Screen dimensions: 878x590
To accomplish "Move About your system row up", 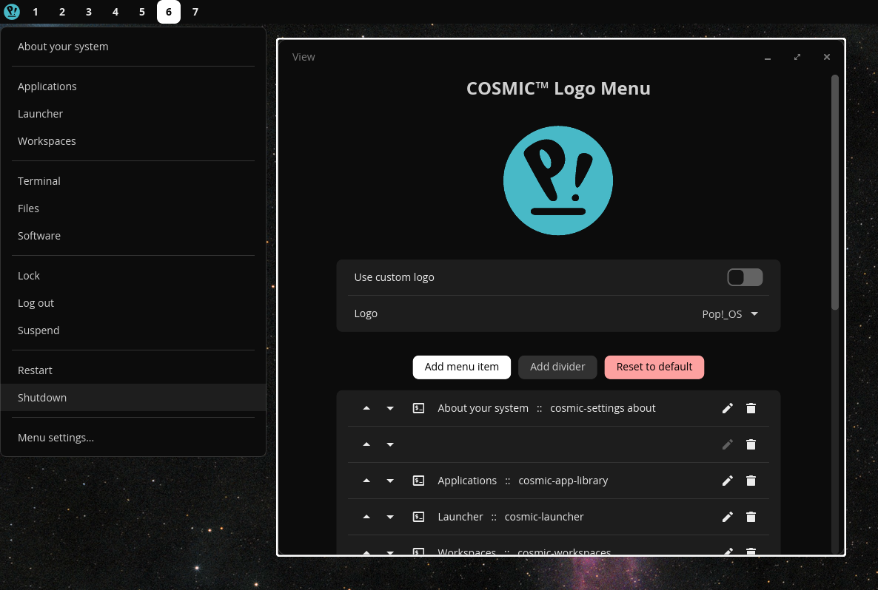I will click(x=366, y=408).
